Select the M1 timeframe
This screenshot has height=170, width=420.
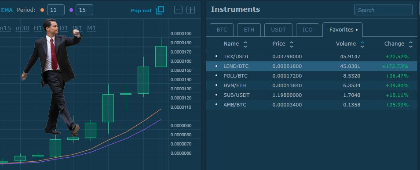point(91,28)
